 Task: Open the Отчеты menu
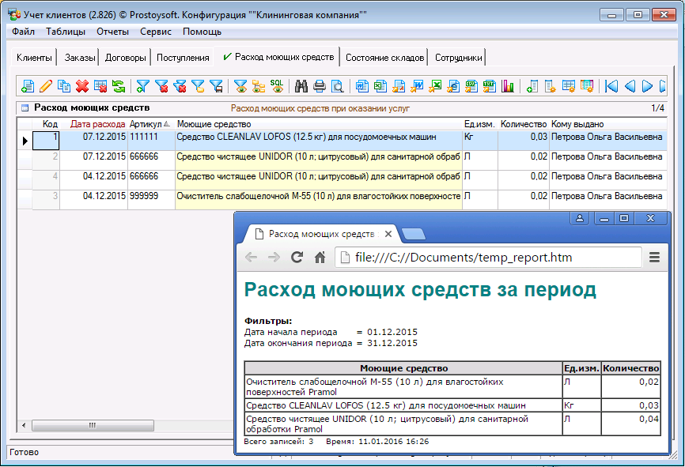(x=112, y=32)
